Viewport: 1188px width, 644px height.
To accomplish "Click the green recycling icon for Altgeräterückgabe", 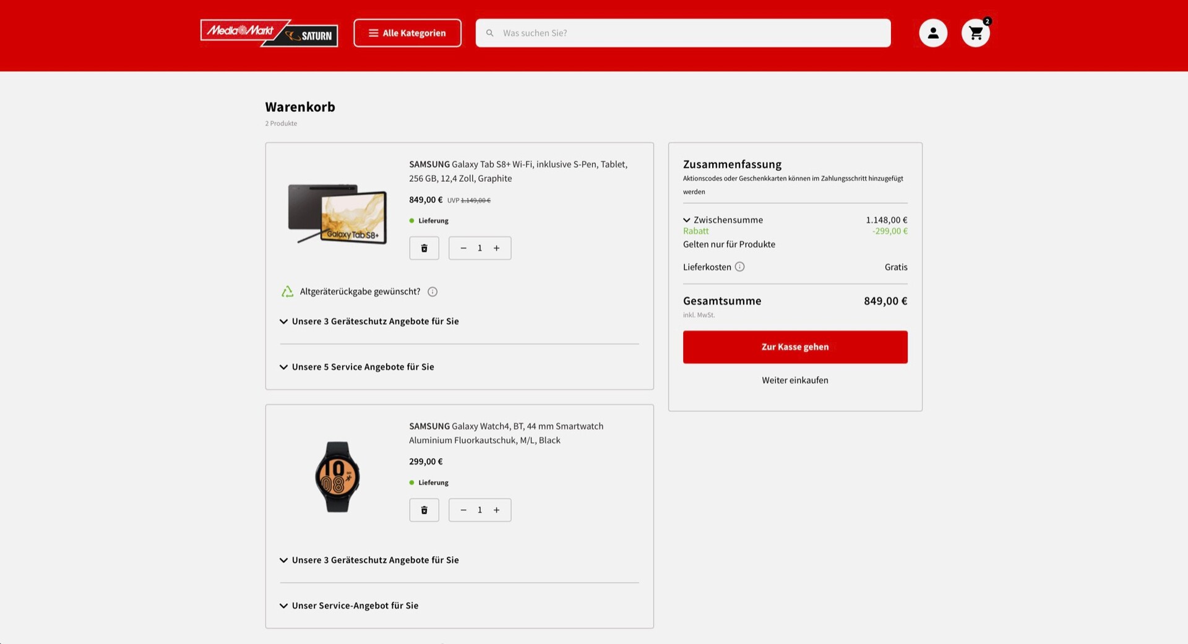I will pos(287,291).
